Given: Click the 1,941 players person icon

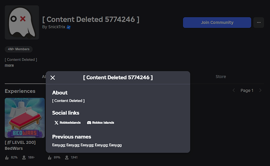Looking at the screenshot, I should (67, 157).
